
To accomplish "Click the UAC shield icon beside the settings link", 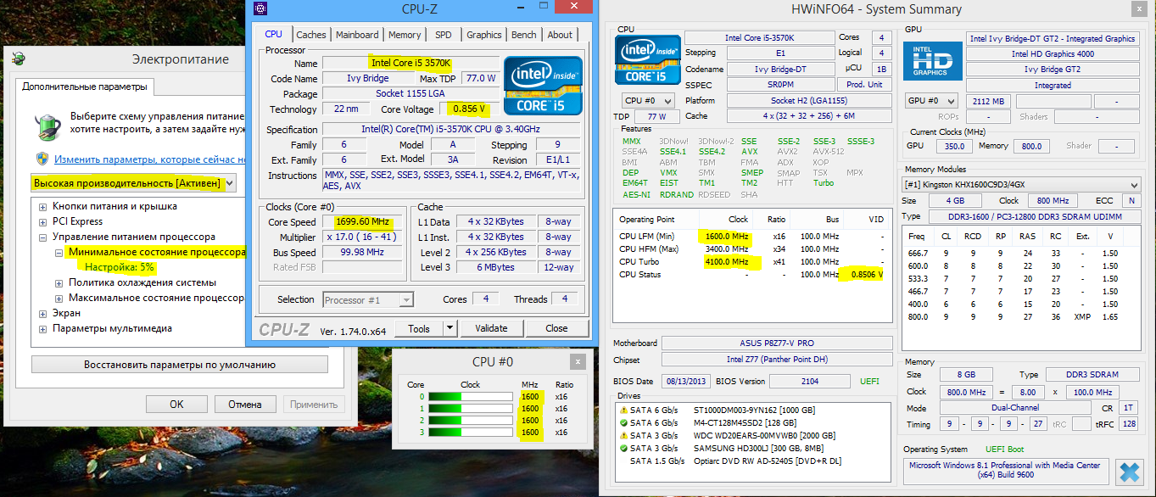I will click(42, 159).
